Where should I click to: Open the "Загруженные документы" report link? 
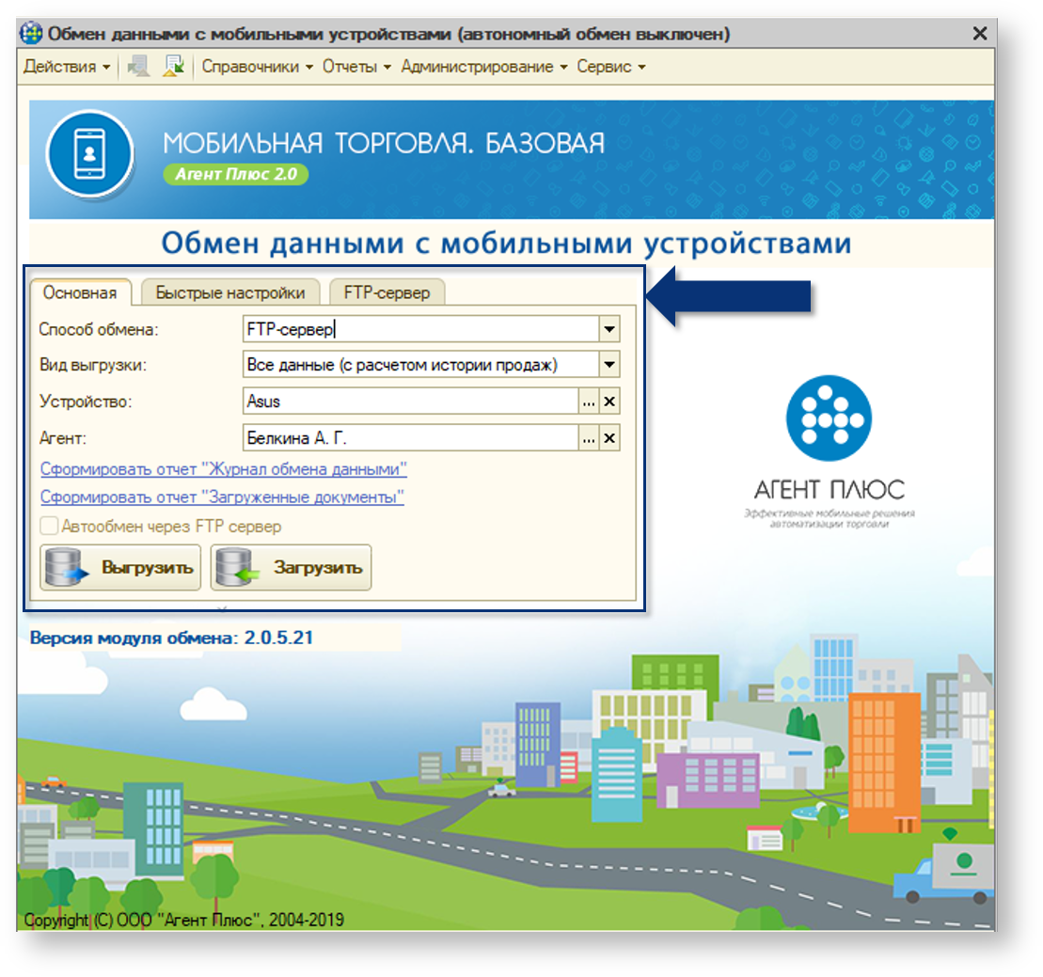click(x=222, y=496)
